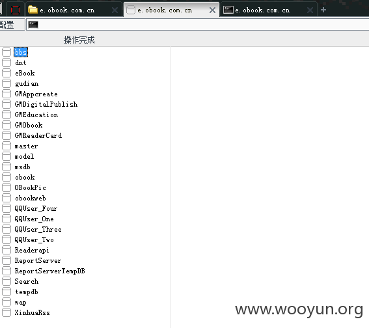Select the master database name
369x328 pixels.
pyautogui.click(x=26, y=146)
